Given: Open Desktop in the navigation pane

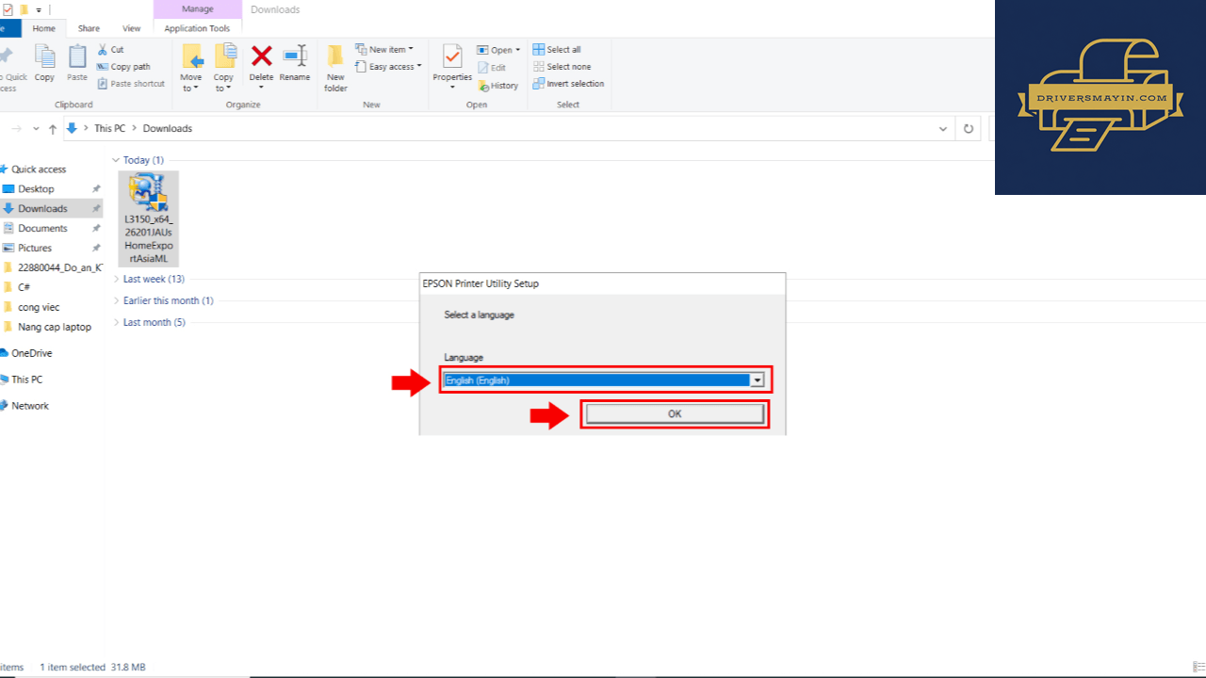Looking at the screenshot, I should [36, 189].
